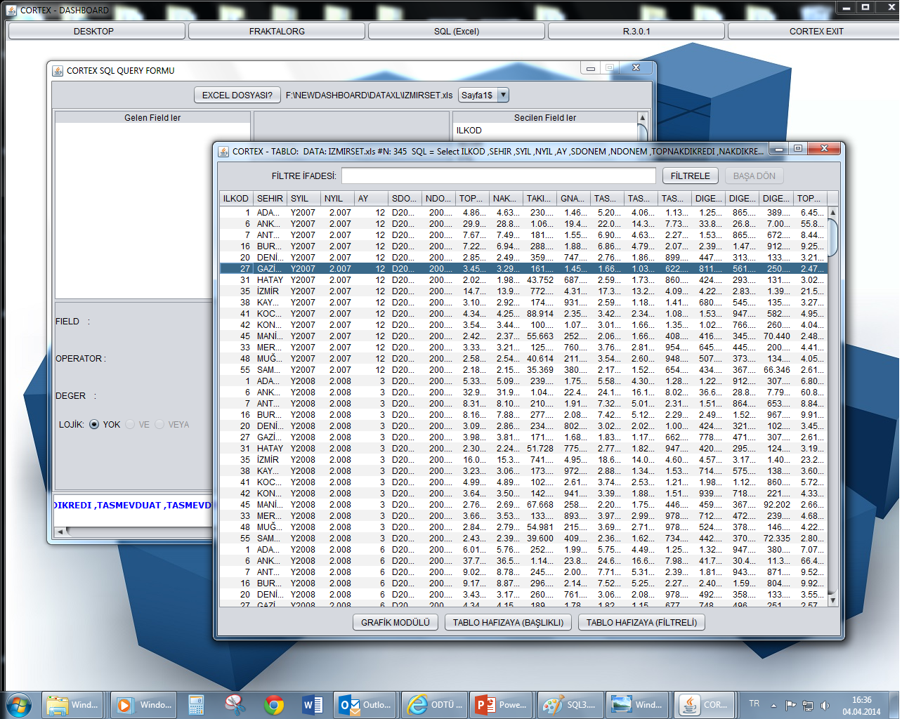Screen dimensions: 902x719
Task: Switch to Internet Explorer ODTÜ window
Action: click(434, 705)
